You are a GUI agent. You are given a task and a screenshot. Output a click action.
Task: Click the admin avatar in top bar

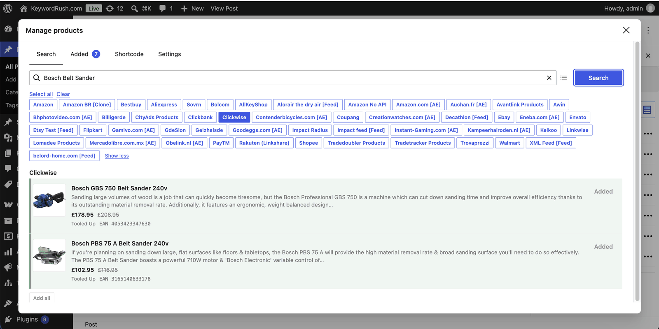click(x=650, y=8)
